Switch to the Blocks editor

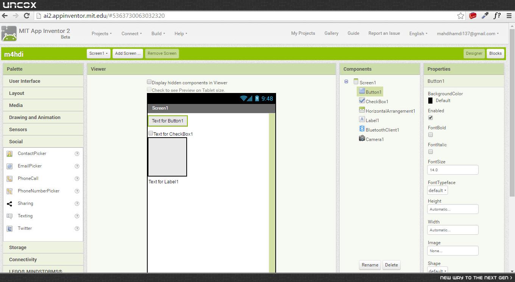(x=495, y=53)
